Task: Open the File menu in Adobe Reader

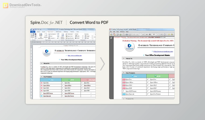Action: coord(111,32)
